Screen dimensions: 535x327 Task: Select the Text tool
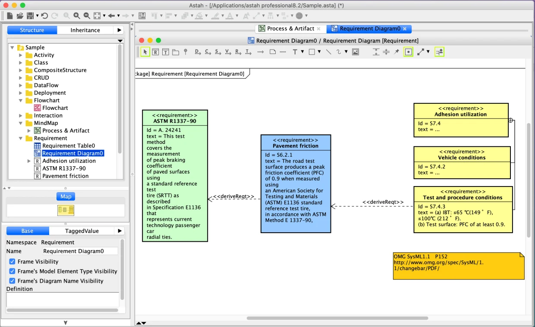click(295, 52)
